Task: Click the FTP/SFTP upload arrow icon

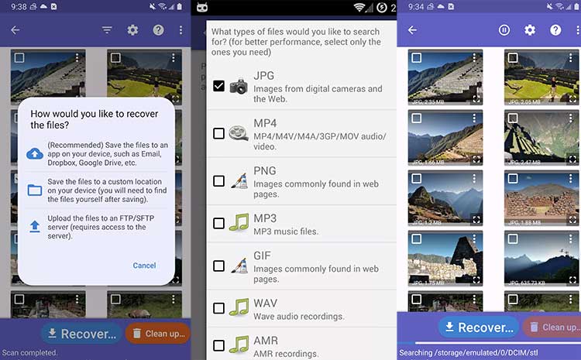Action: (35, 226)
